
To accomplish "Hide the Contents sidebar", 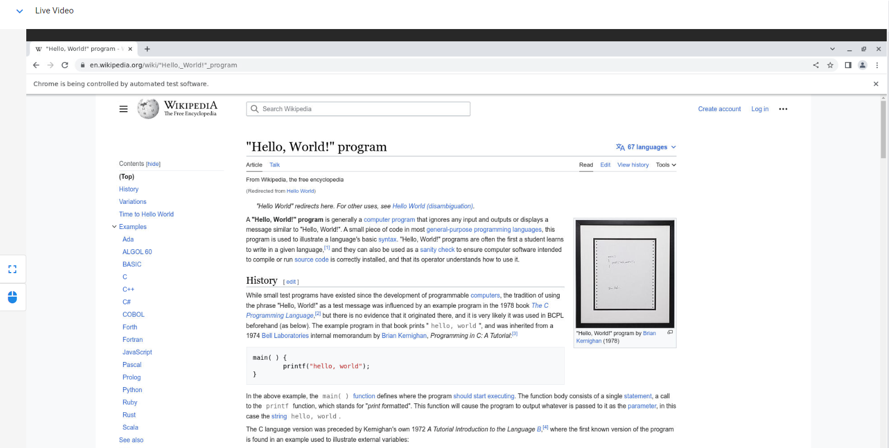I will pos(153,164).
